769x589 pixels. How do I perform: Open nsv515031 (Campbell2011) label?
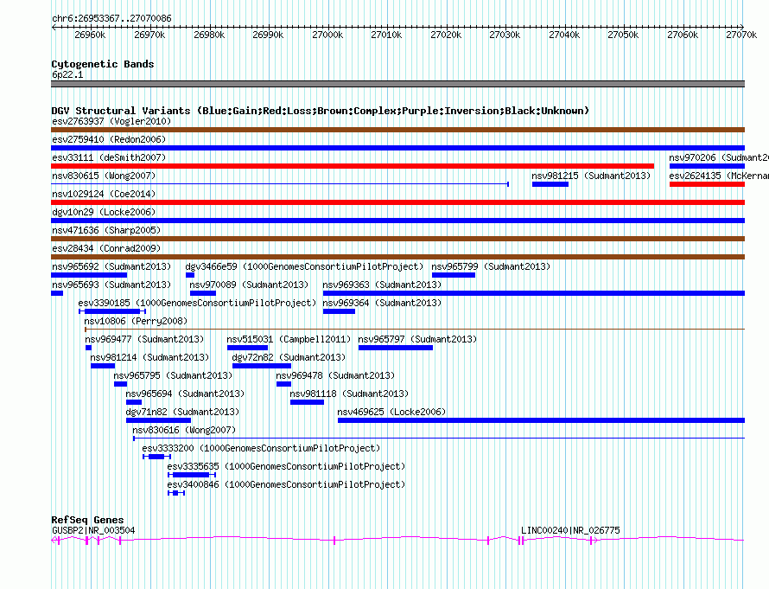click(x=289, y=339)
